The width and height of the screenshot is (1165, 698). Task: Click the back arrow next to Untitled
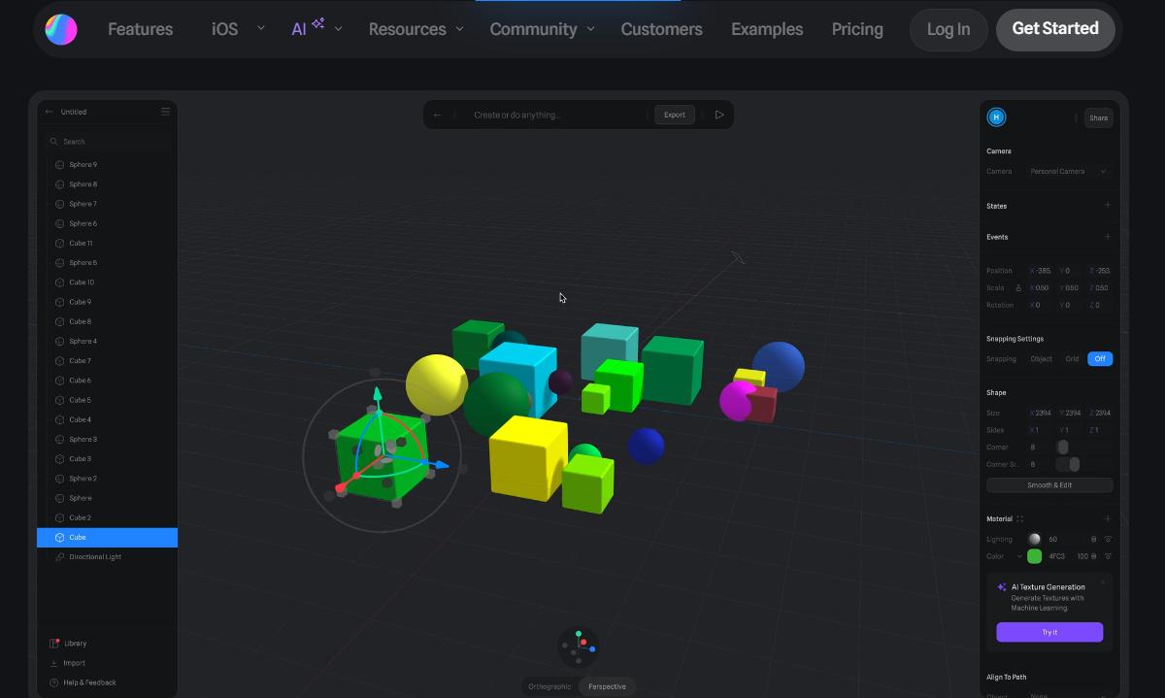coord(50,112)
